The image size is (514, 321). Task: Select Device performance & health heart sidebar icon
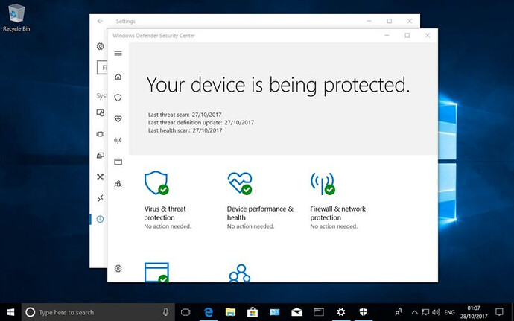click(x=118, y=119)
